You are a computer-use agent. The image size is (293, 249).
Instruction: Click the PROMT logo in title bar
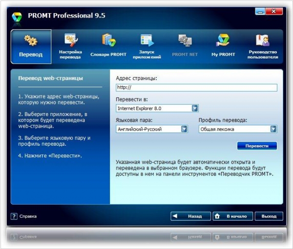pyautogui.click(x=17, y=17)
